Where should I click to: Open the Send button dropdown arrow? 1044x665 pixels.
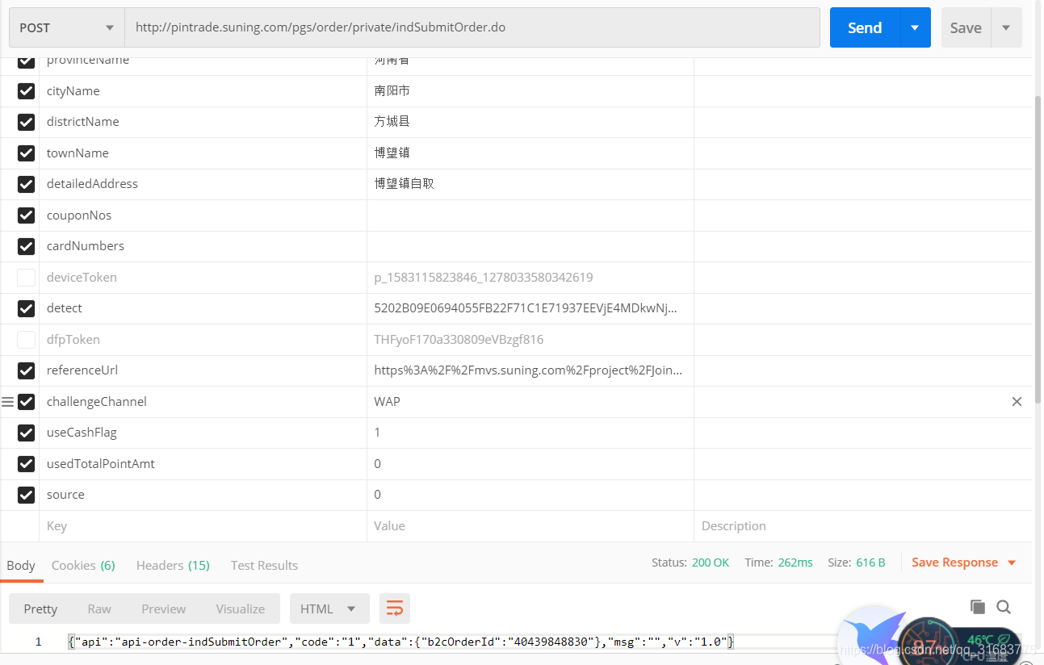[915, 27]
